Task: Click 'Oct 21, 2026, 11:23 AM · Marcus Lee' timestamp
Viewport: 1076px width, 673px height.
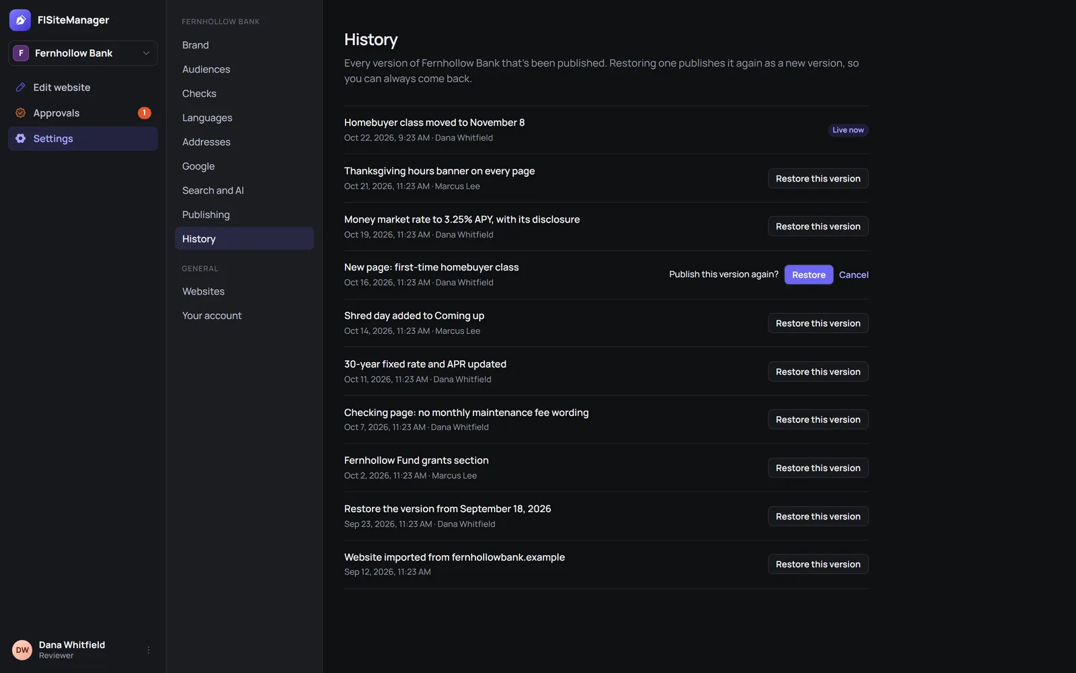Action: point(412,186)
